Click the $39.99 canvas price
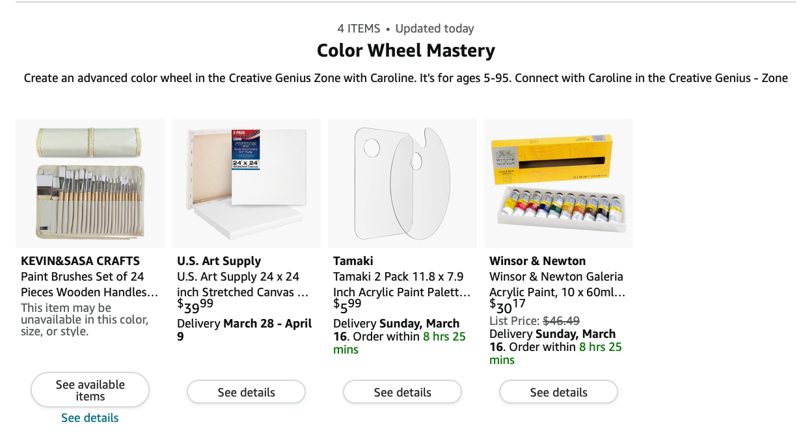This screenshot has width=803, height=448. (195, 305)
